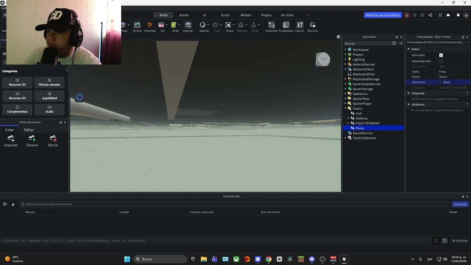471x265 pixels.
Task: Collapse the Teams tree node
Action: click(x=345, y=109)
